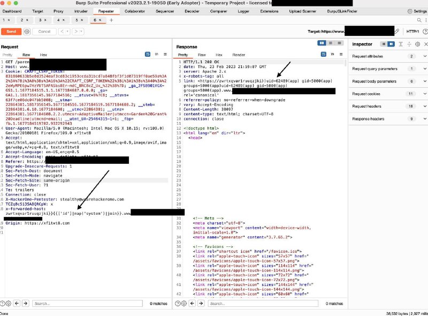Switch to the Proxy tab
The width and height of the screenshot is (428, 316).
click(x=58, y=11)
